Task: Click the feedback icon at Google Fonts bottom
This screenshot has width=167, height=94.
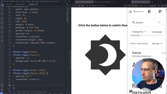Action: [x=131, y=91]
